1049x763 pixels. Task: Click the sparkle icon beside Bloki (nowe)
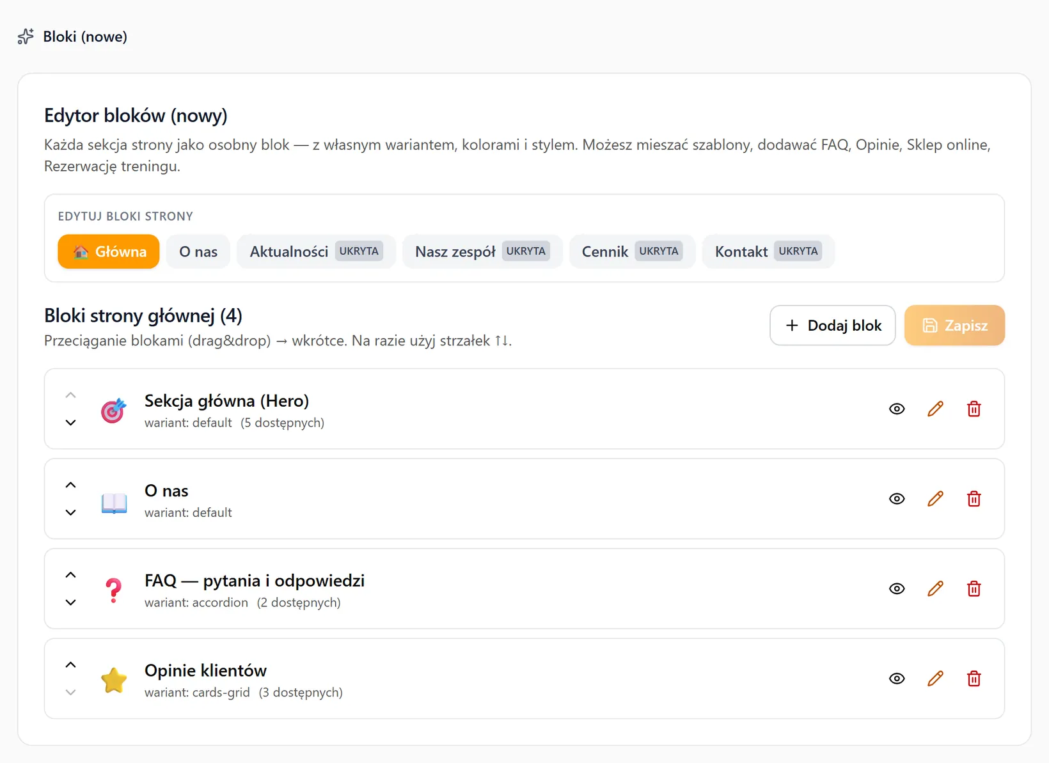26,36
